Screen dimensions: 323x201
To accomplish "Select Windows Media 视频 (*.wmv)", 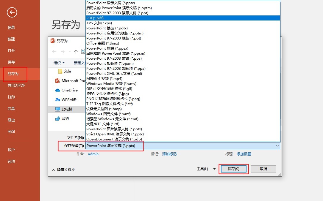I will 183,84.
